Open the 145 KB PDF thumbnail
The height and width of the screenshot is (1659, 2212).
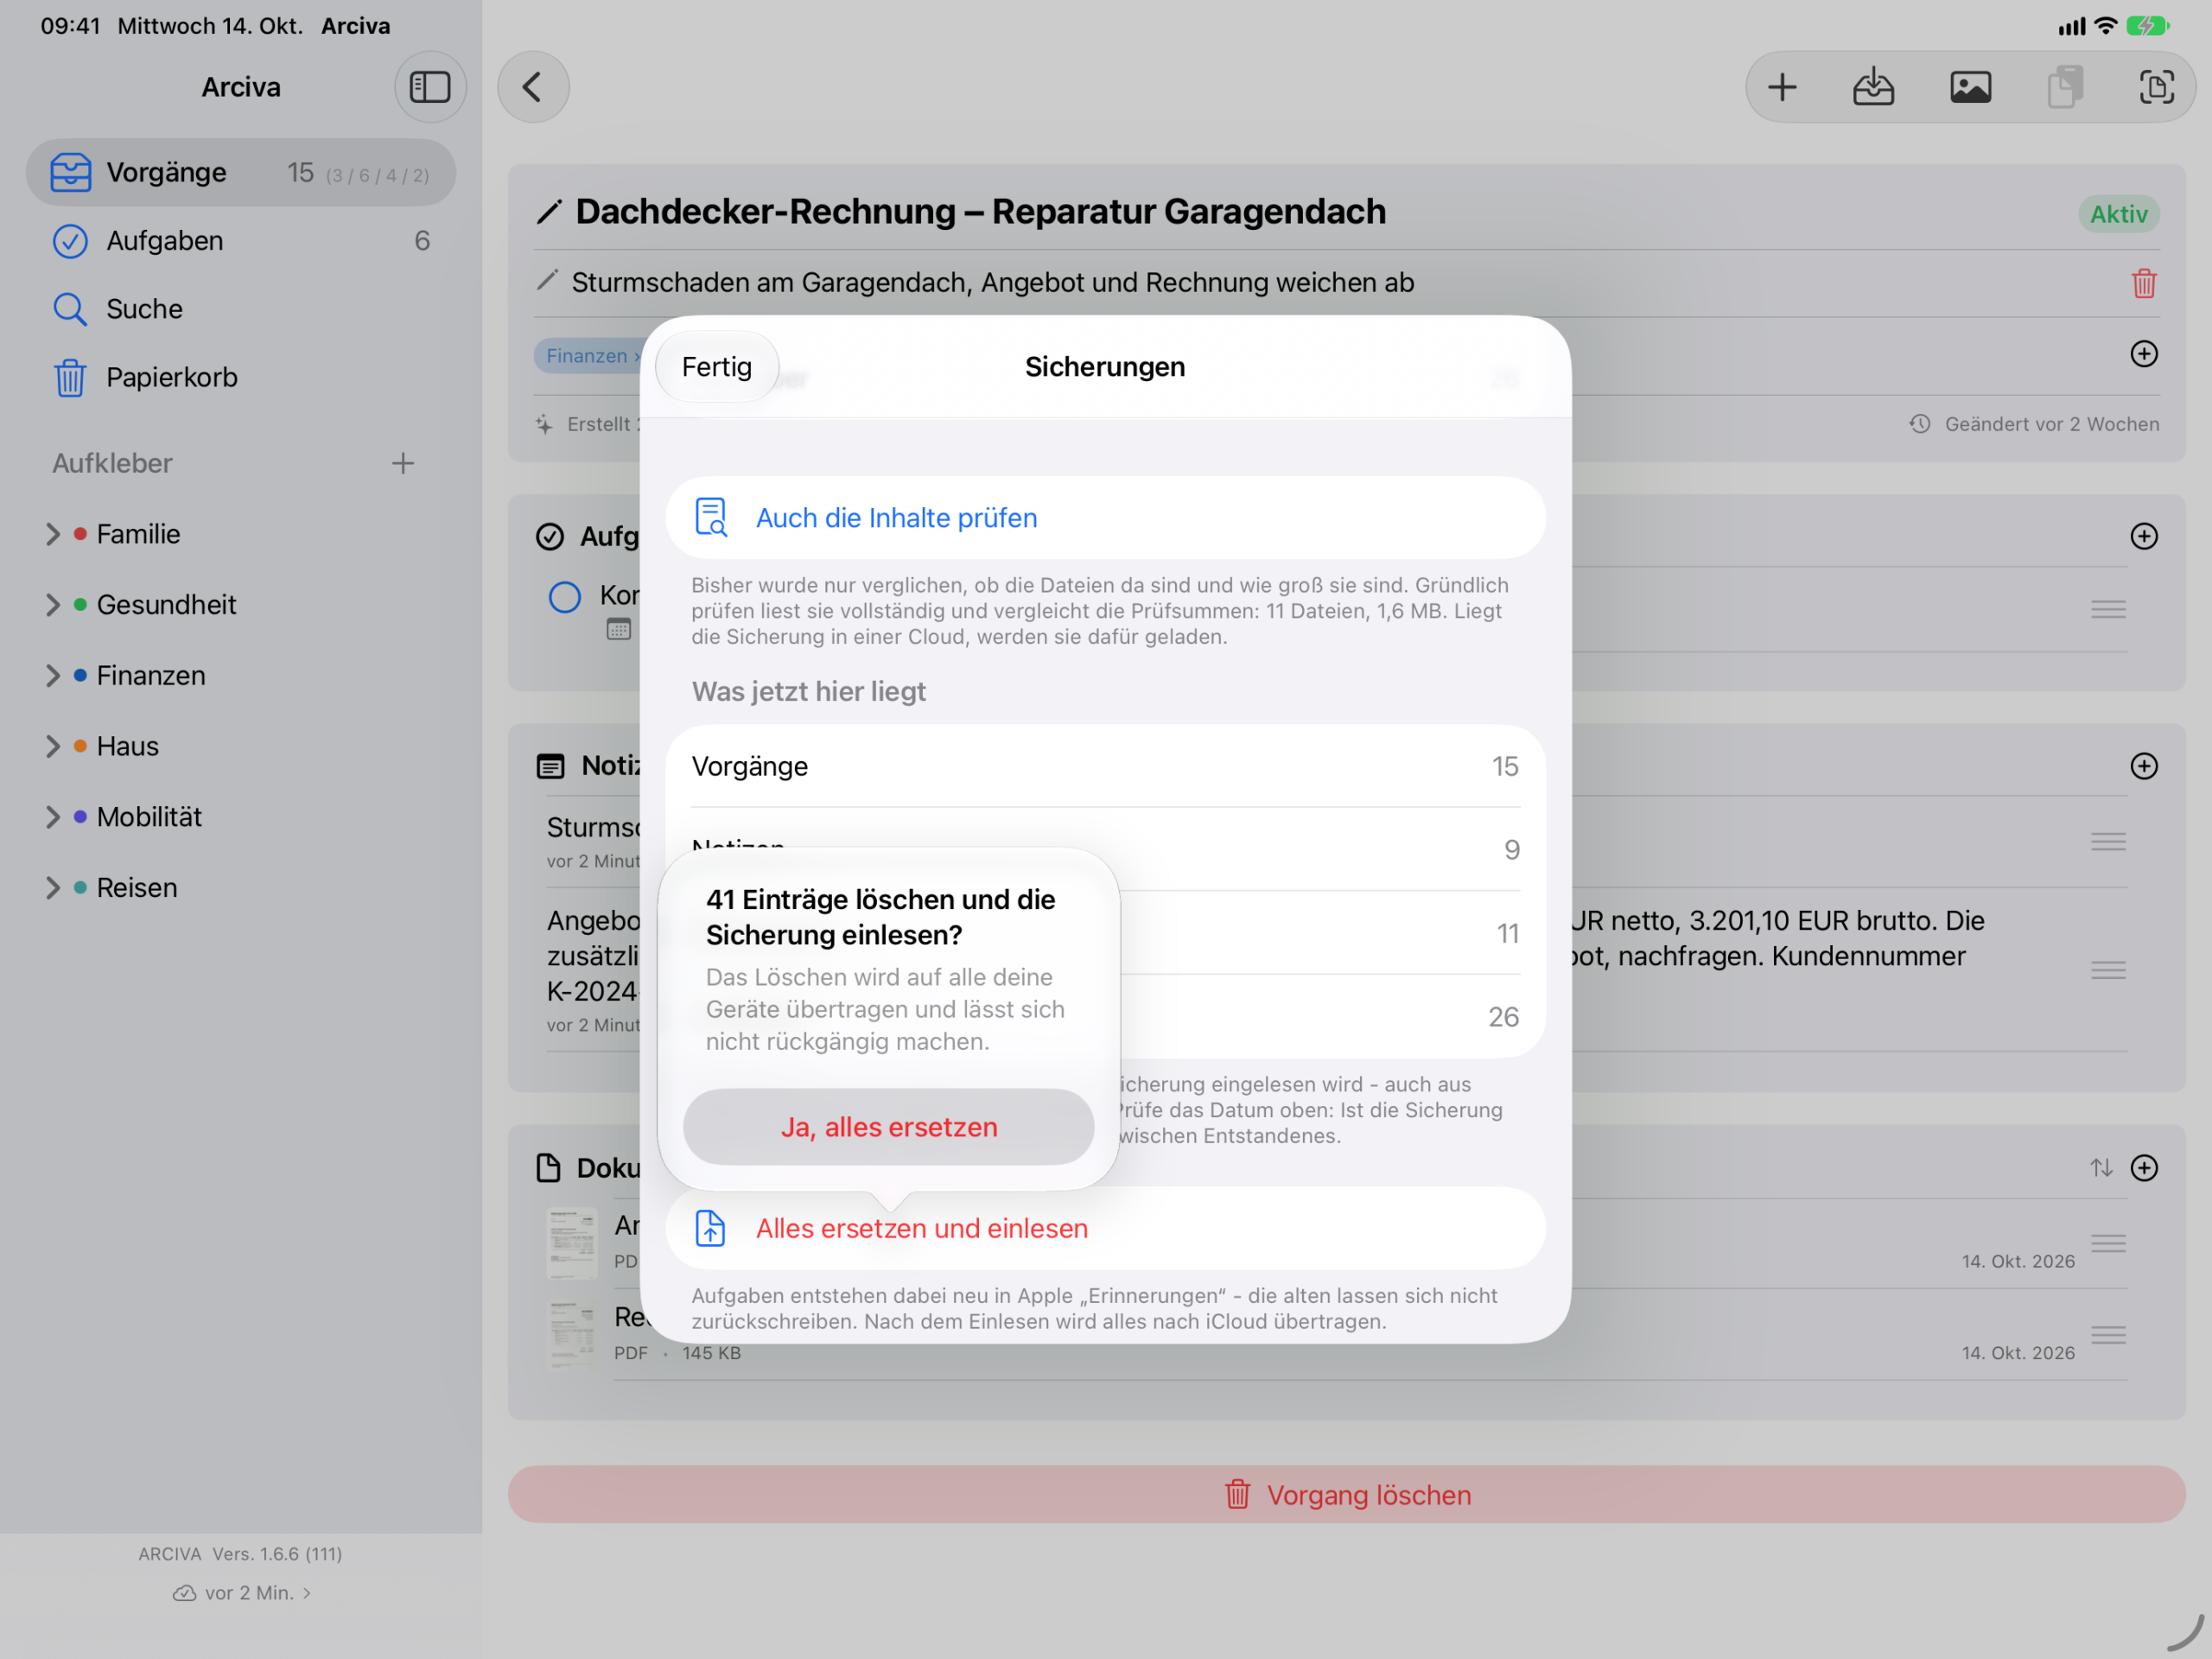point(572,1335)
